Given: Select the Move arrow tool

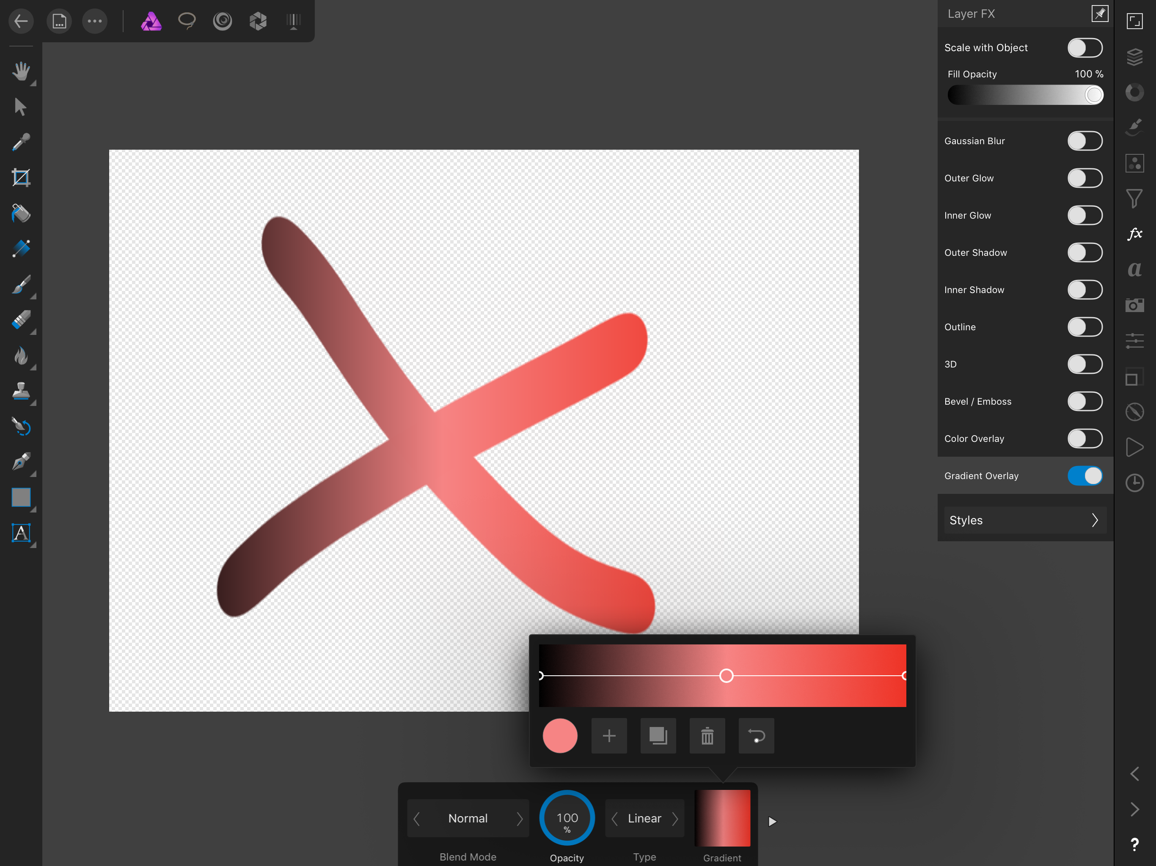Looking at the screenshot, I should coord(21,107).
